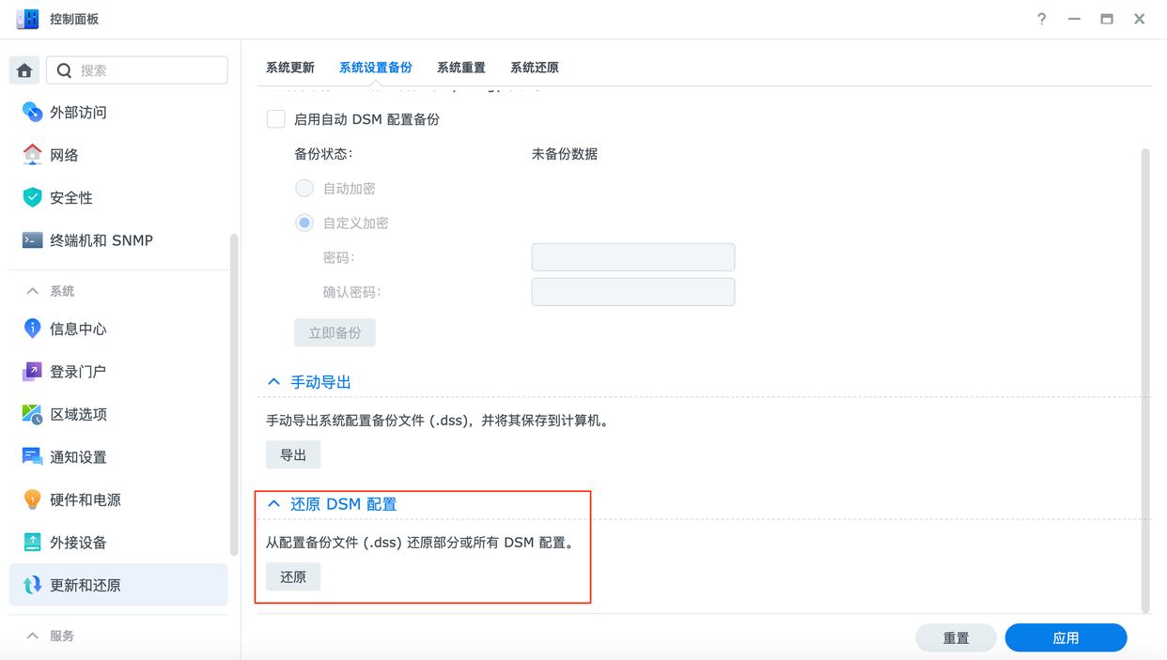Click the main panel vertical scrollbar
The height and width of the screenshot is (660, 1167).
point(1145,379)
